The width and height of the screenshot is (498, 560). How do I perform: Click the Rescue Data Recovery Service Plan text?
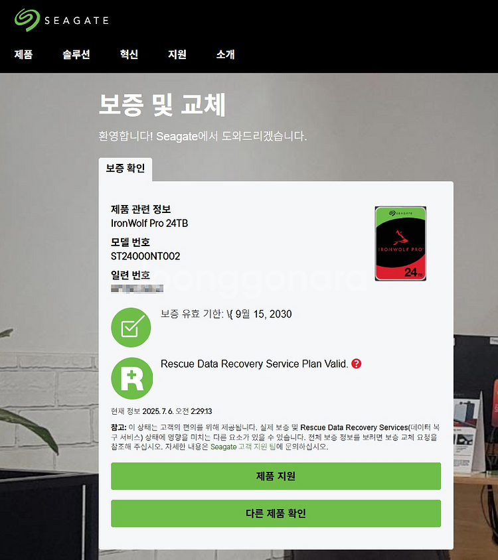pos(254,364)
